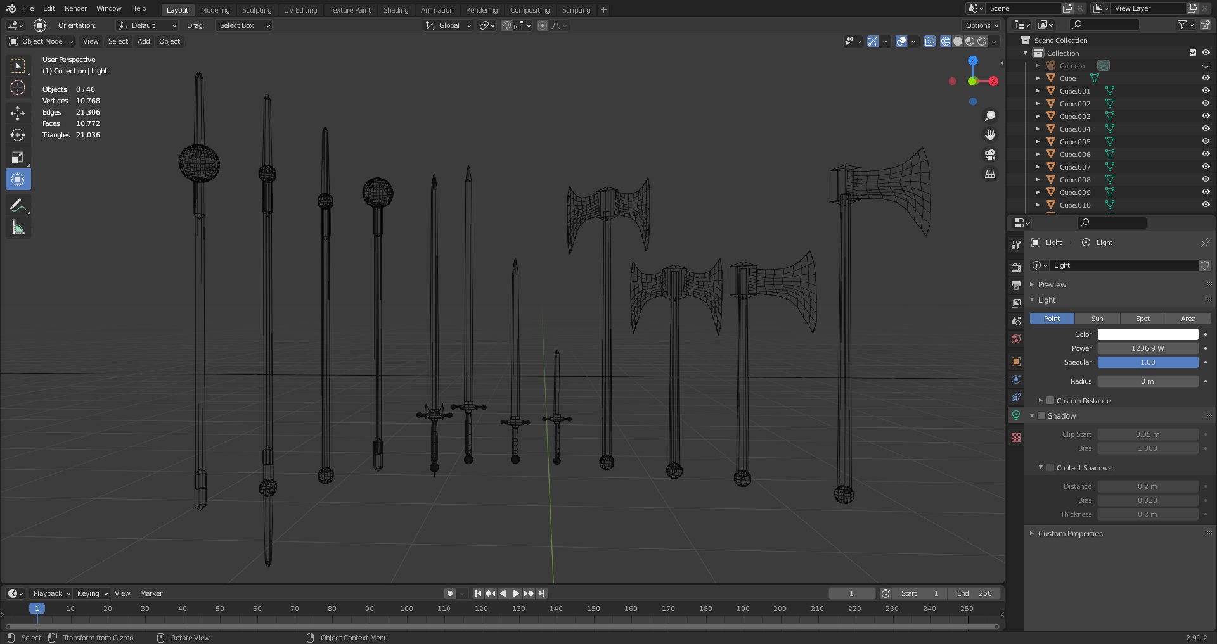The height and width of the screenshot is (644, 1217).
Task: Click the Power value field
Action: (1148, 348)
